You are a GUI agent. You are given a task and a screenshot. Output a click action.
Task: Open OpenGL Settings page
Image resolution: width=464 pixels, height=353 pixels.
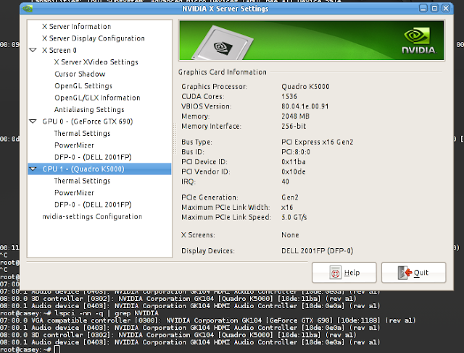(x=83, y=86)
